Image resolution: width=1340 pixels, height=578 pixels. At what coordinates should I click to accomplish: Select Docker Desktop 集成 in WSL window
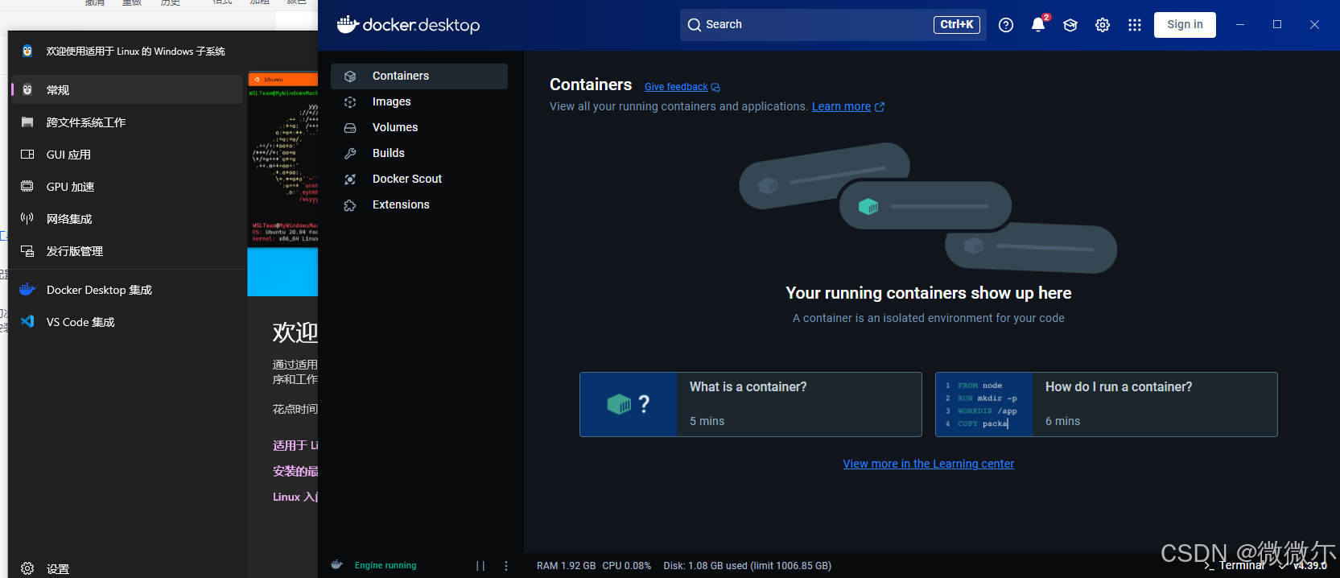[126, 289]
